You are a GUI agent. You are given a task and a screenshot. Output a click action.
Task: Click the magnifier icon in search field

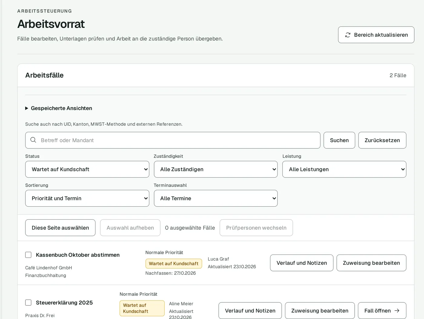click(x=33, y=140)
